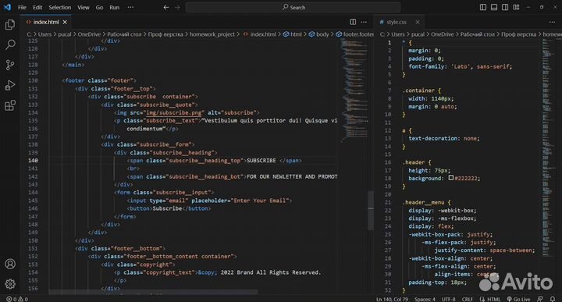562x302 pixels.
Task: Follow the img/subscribe.png link
Action: [x=175, y=112]
